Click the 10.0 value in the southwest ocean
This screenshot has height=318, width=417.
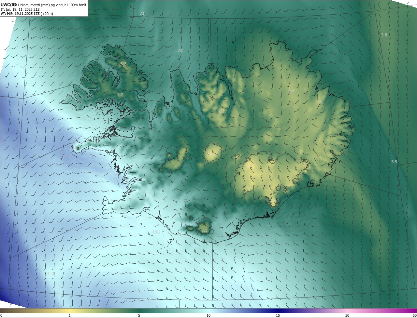50,274
